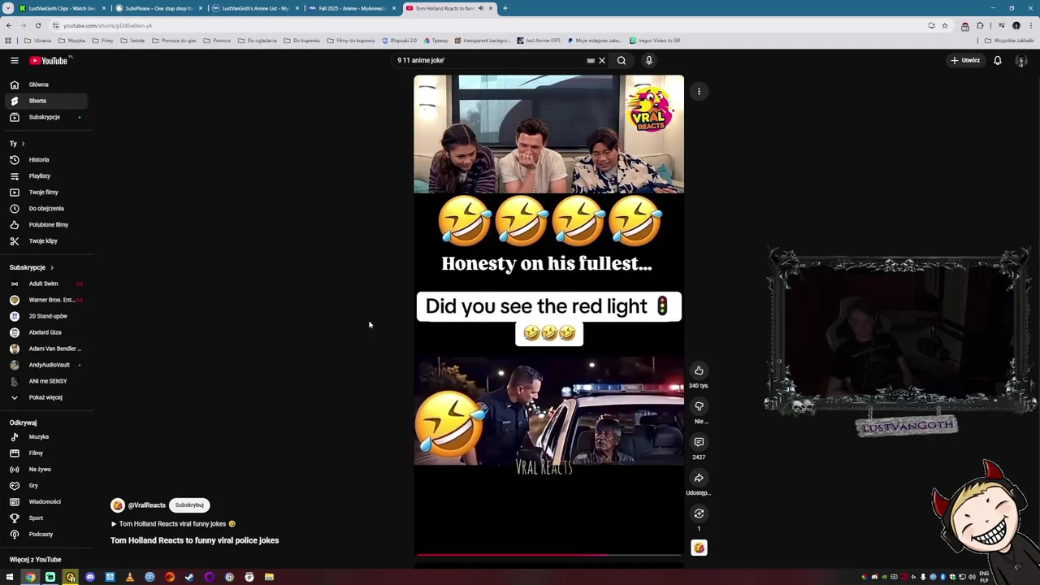
Task: Open the 20 Stand-upów channel
Action: (46, 316)
